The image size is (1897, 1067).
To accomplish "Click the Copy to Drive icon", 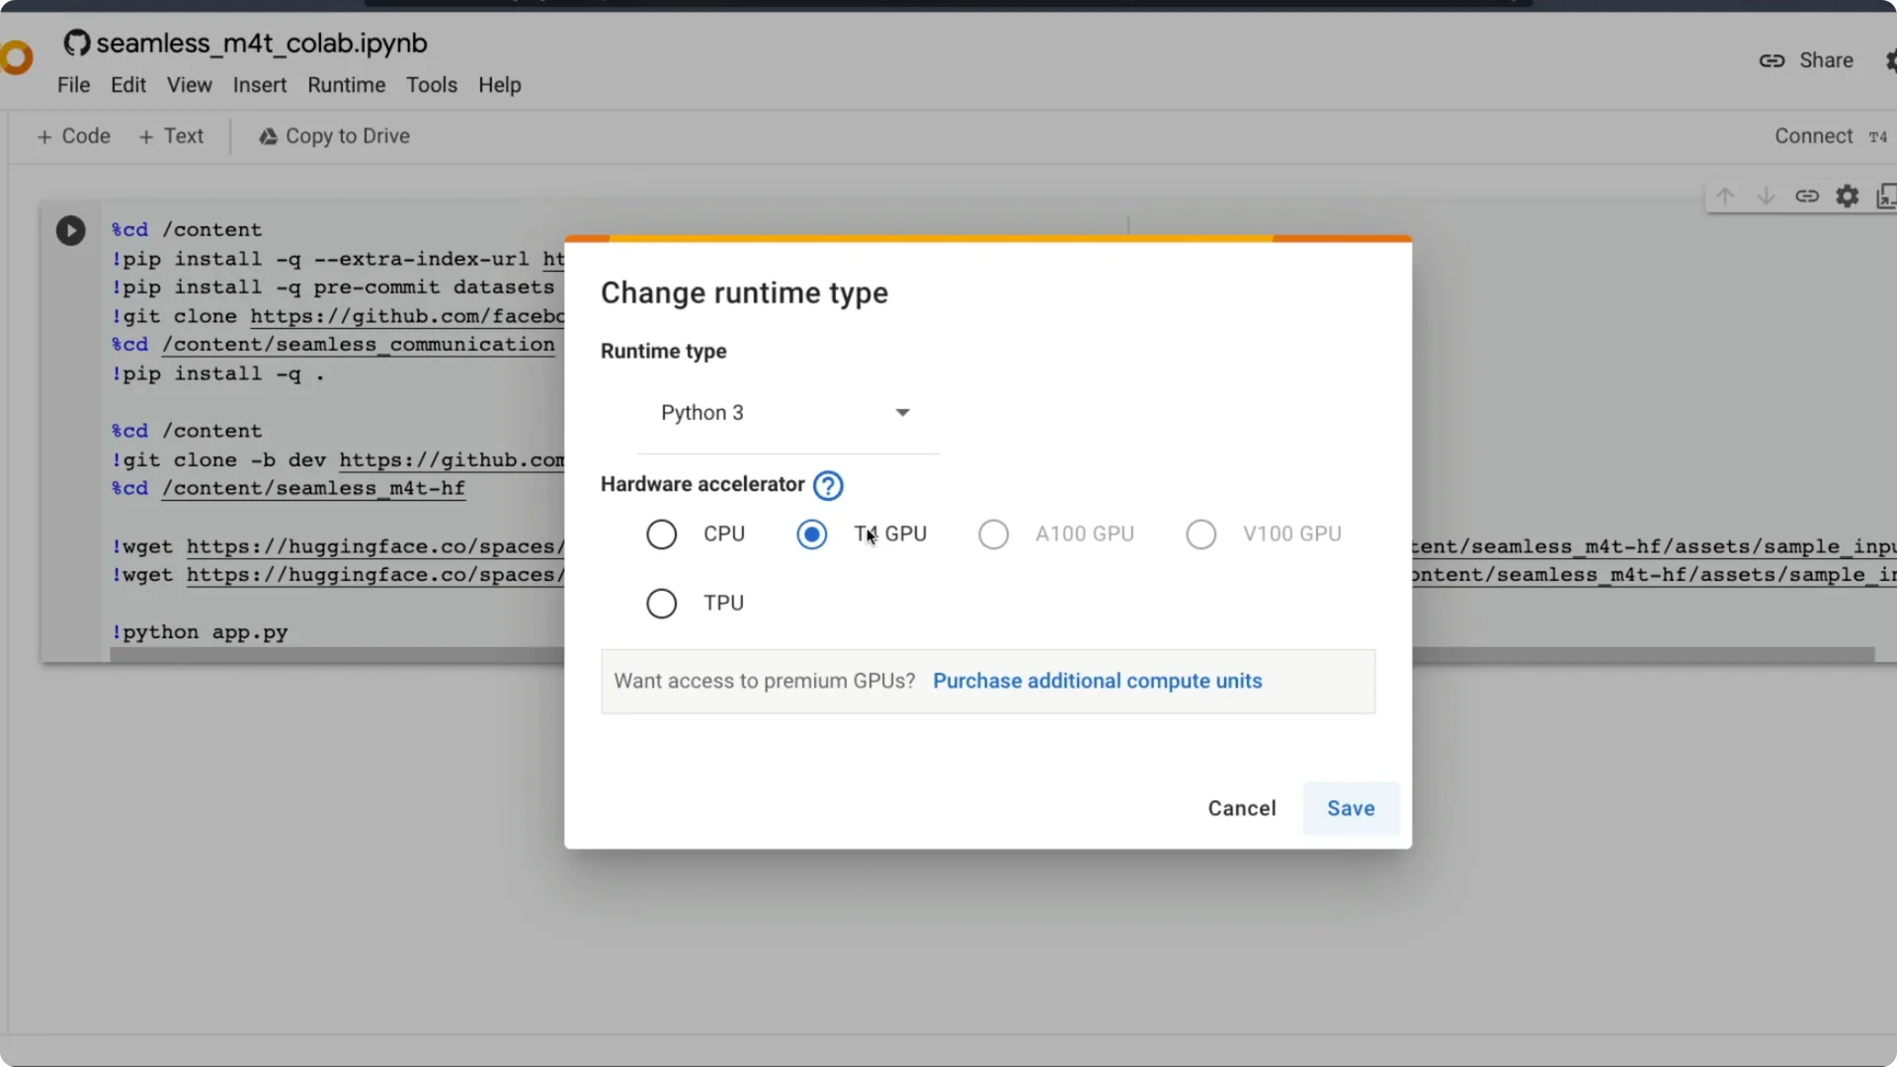I will [266, 136].
